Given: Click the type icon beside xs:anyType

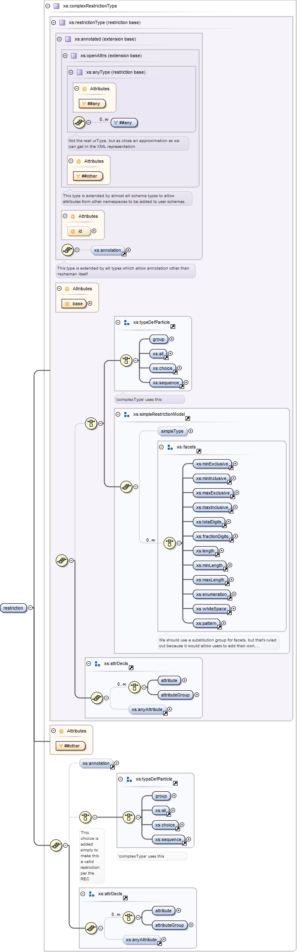Looking at the screenshot, I should coord(80,72).
